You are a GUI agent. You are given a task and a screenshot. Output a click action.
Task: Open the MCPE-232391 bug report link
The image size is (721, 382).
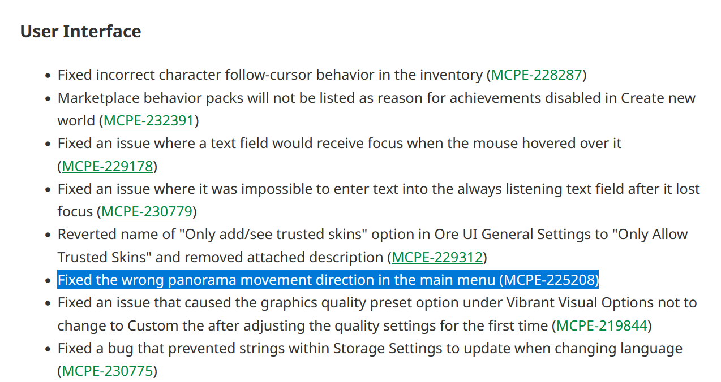coord(149,121)
